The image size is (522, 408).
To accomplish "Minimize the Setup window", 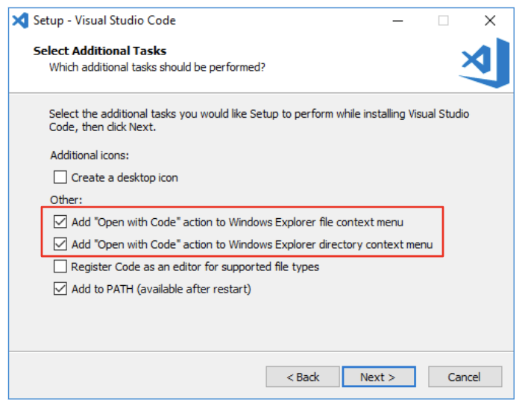I will [397, 21].
